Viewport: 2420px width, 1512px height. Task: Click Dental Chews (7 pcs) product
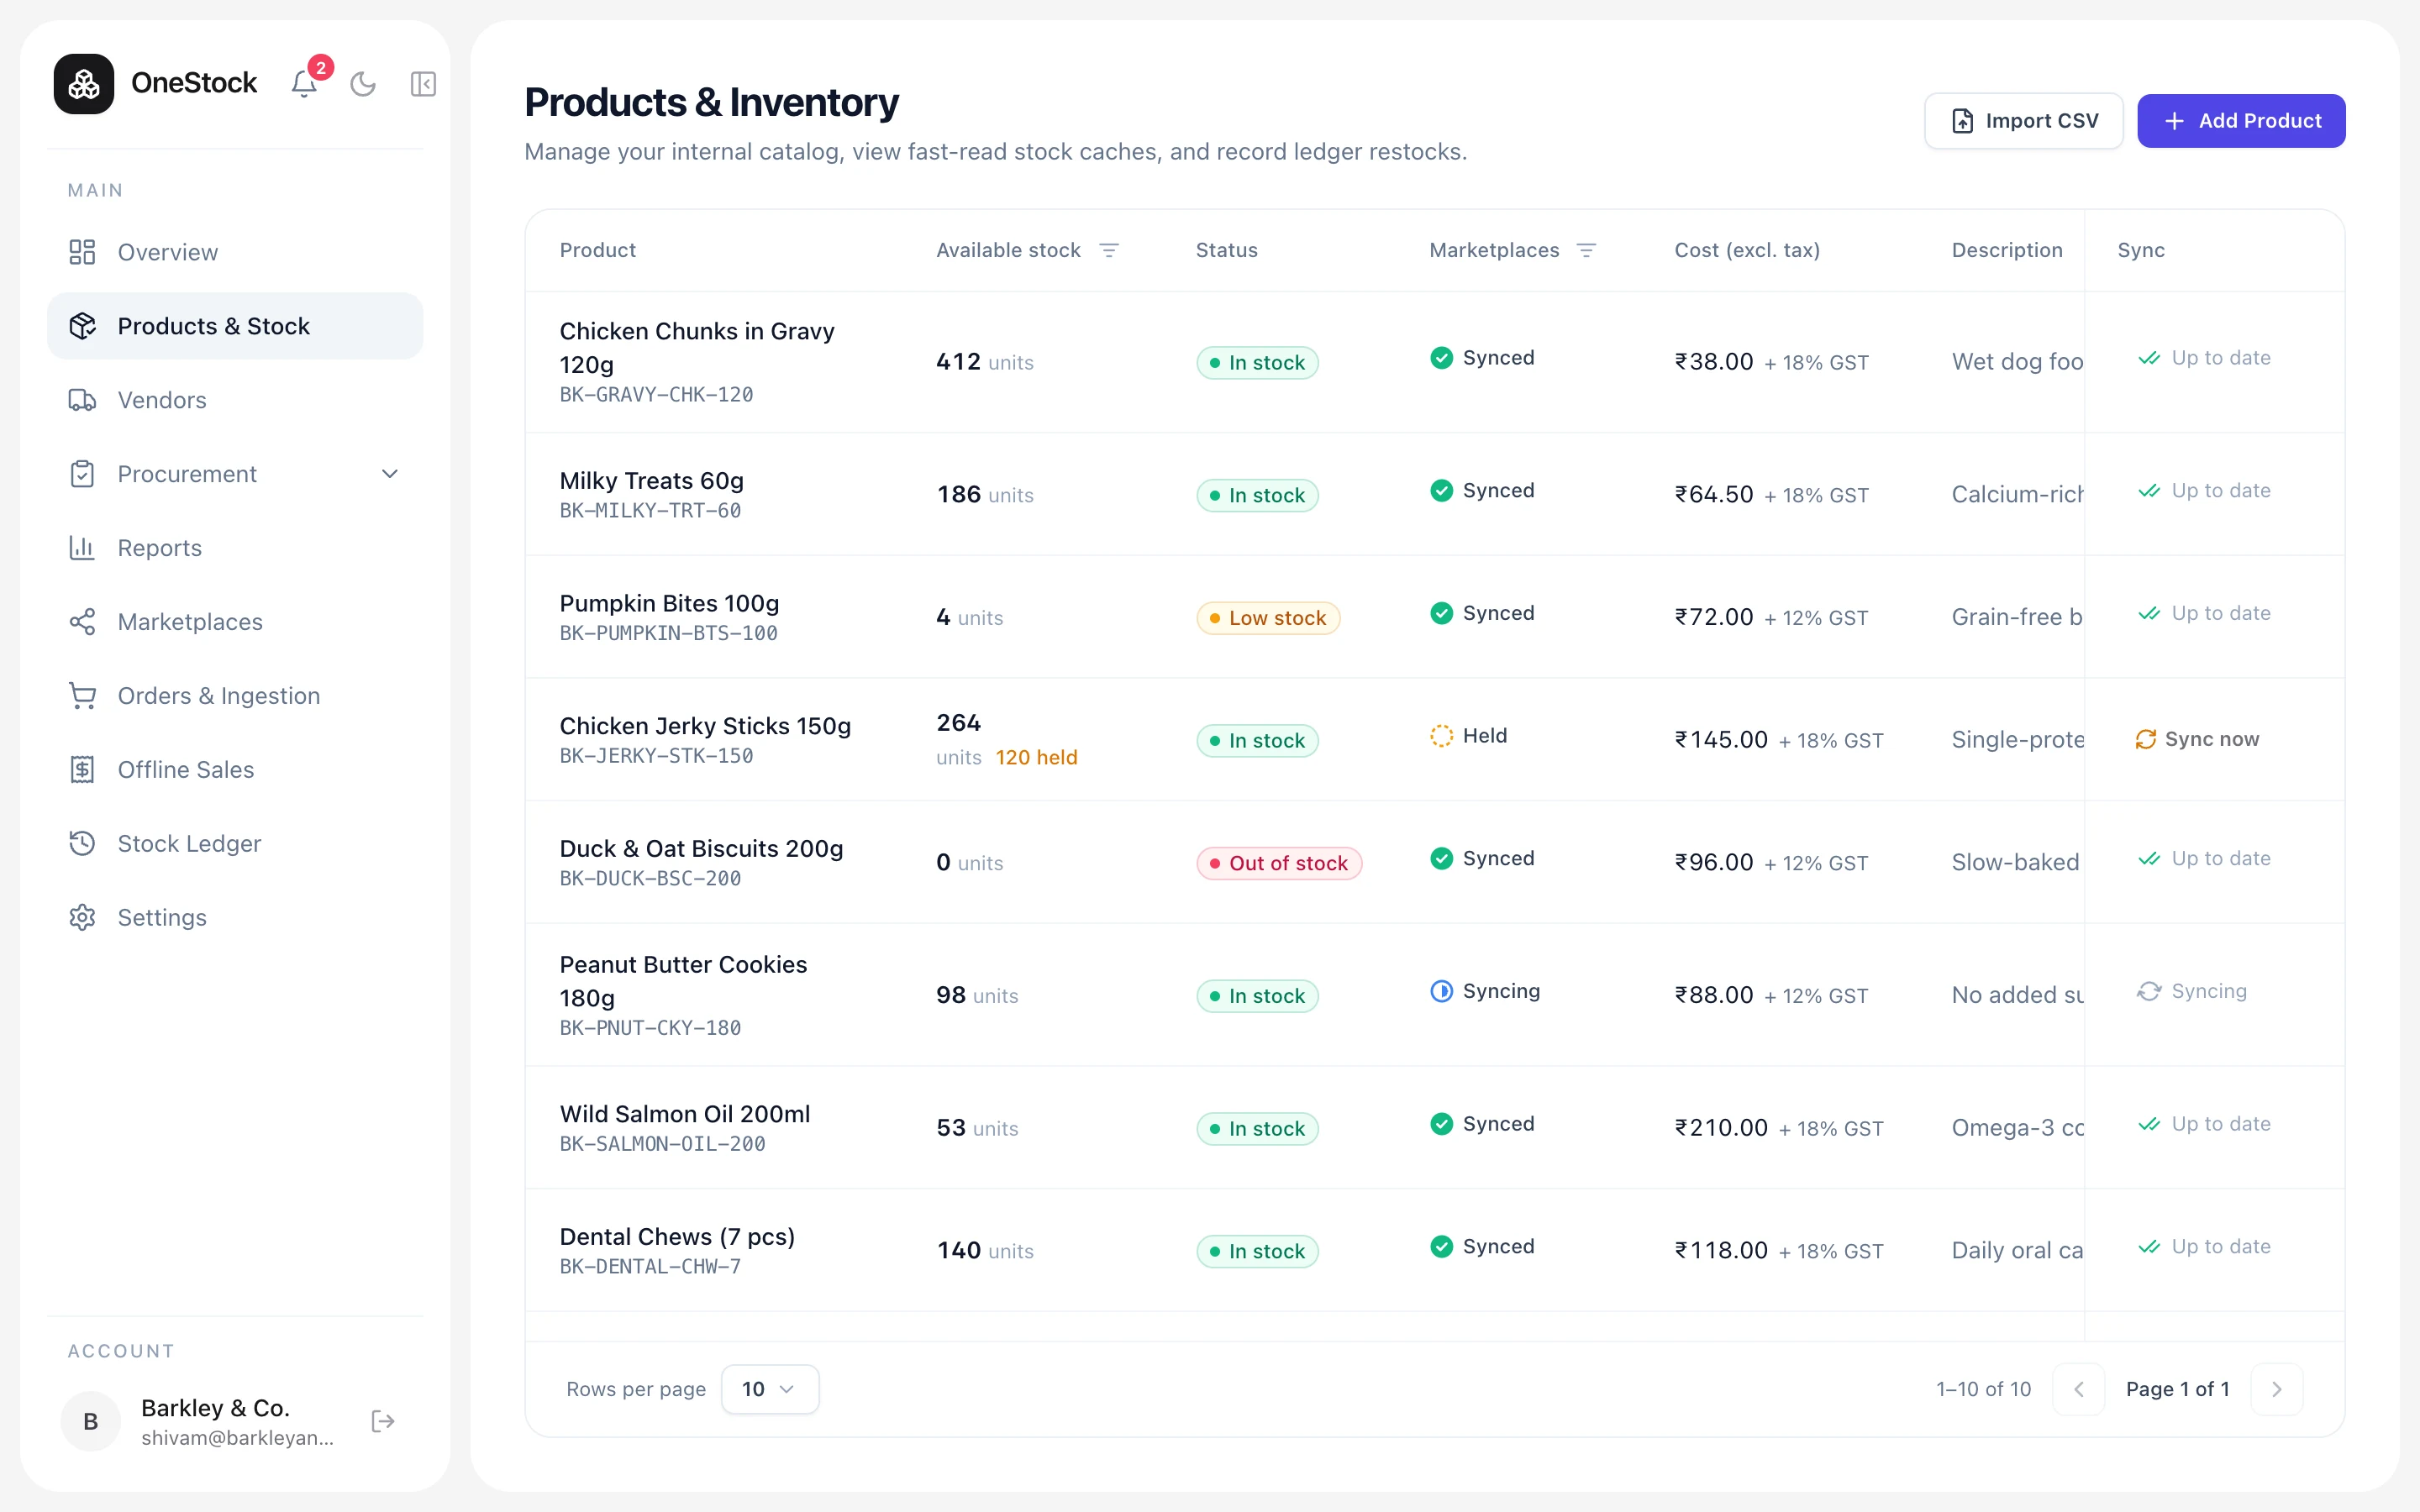(x=677, y=1237)
